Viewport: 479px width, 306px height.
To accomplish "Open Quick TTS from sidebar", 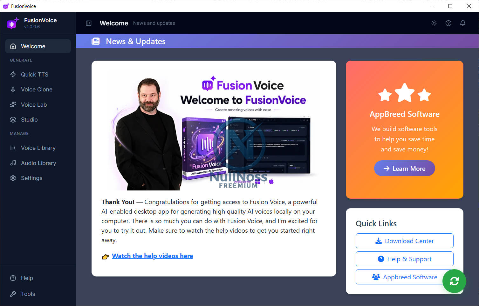I will click(38, 75).
